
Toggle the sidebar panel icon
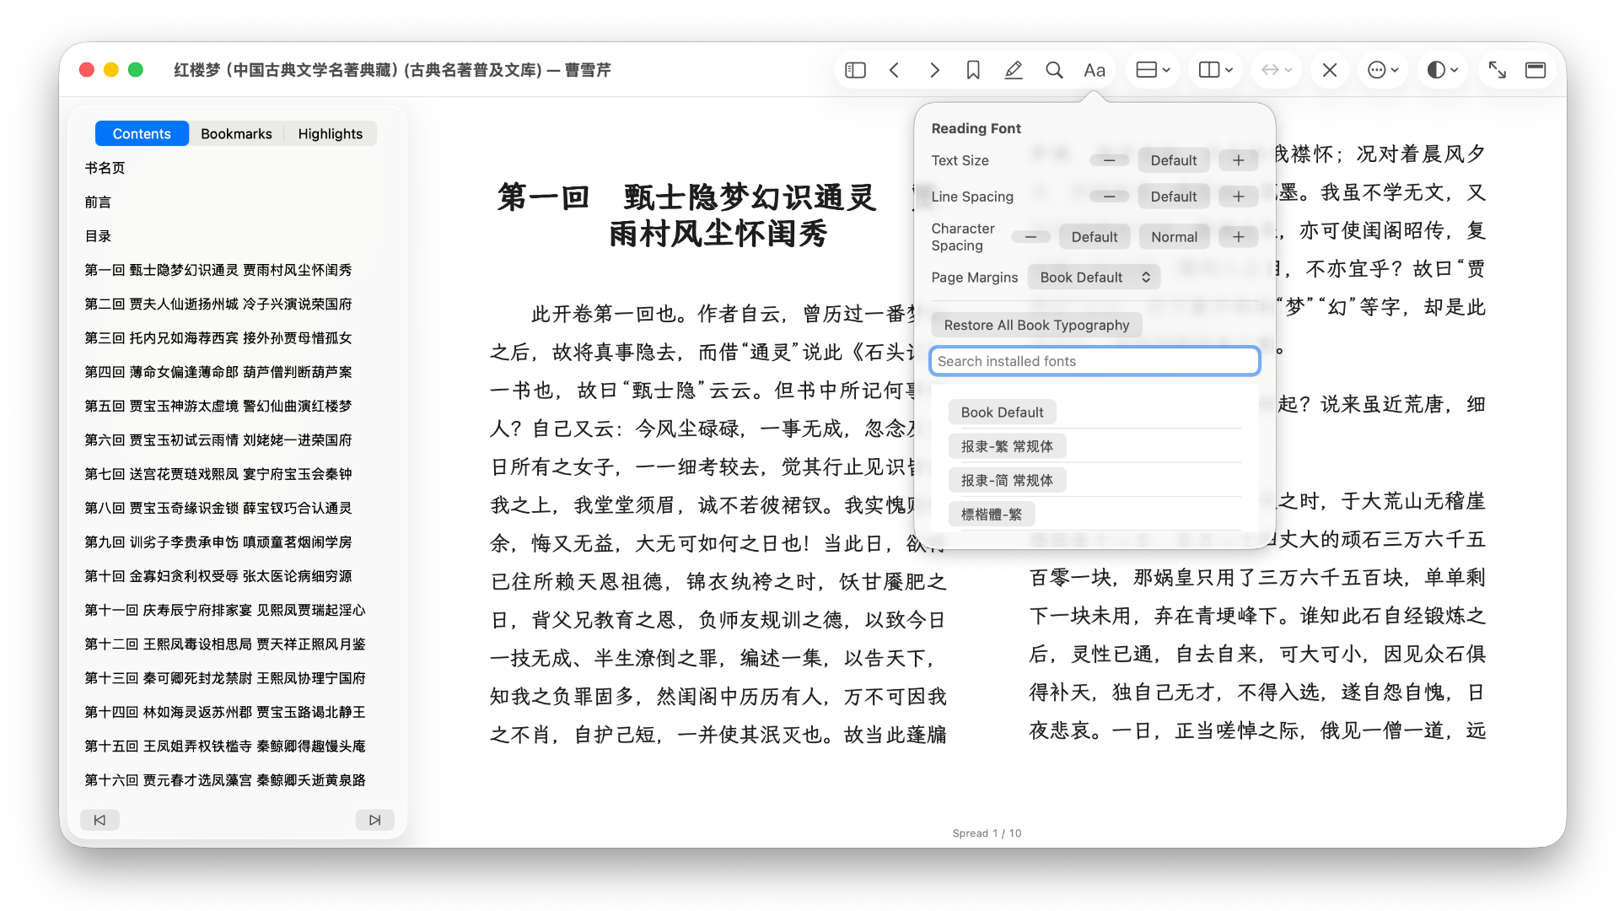(x=855, y=70)
